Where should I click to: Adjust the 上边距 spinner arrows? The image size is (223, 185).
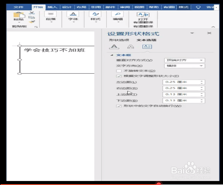point(202,94)
